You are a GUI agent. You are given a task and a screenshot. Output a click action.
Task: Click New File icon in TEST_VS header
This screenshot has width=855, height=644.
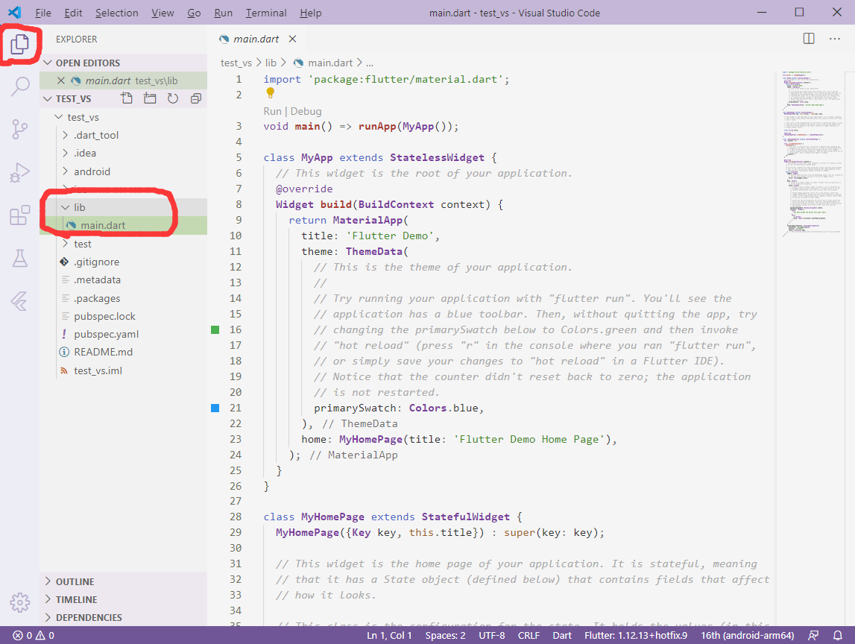127,98
